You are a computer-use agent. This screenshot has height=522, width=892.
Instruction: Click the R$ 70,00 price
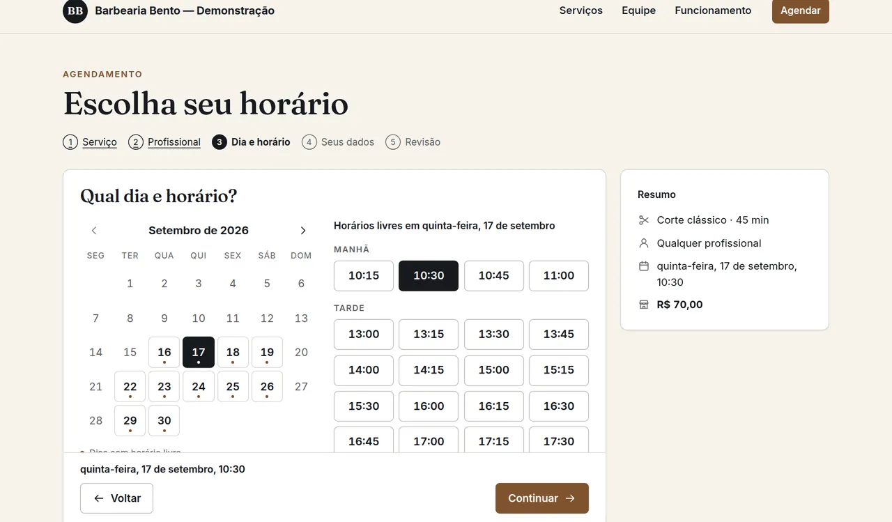pos(680,305)
